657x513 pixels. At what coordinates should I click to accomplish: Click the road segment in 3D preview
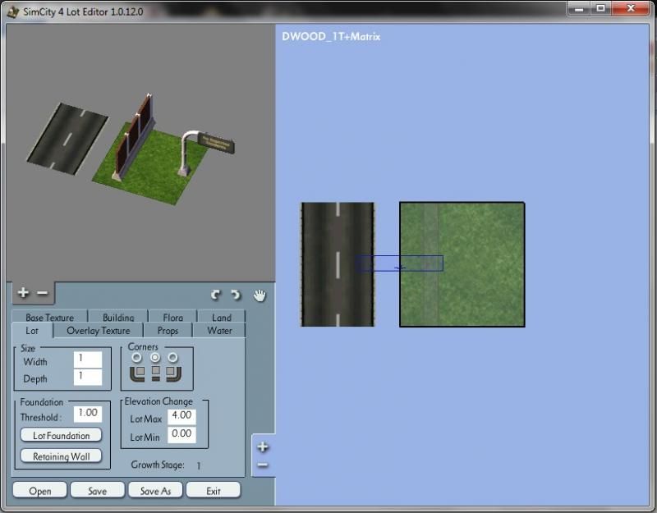click(x=67, y=139)
